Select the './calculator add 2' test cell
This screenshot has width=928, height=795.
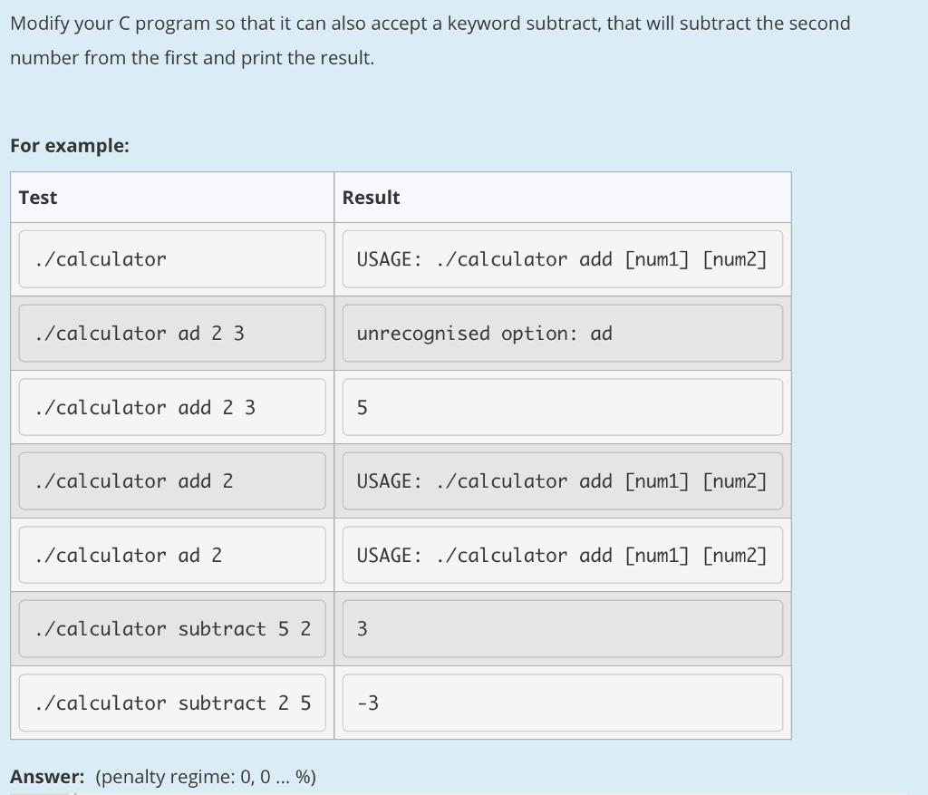(172, 480)
